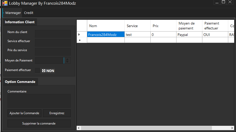Screen dimensions: 236x132
Task: Click the Lobby Manager app icon
Action: click(x=5, y=3)
